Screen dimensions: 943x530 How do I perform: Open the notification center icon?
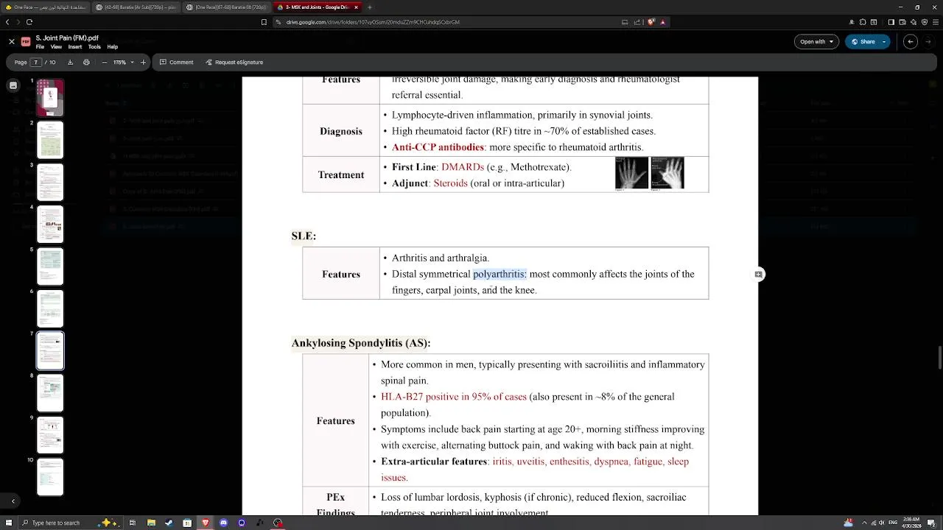[932, 523]
